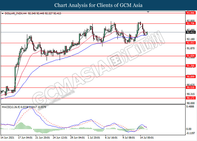Select the 93.066 price level label
Viewport: 197px width, 141px height.
click(x=191, y=13)
